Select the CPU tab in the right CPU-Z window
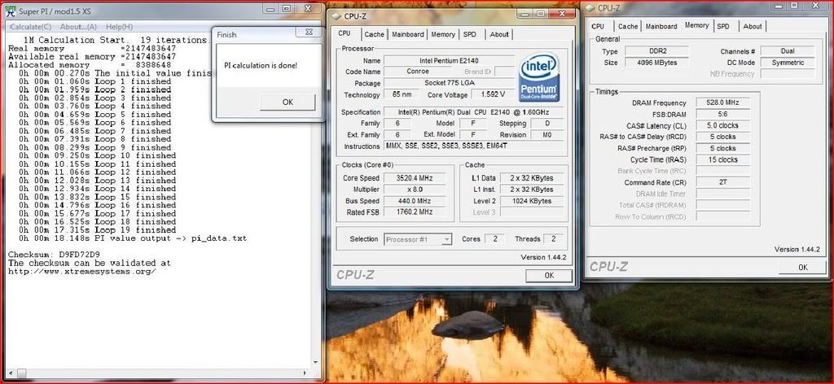This screenshot has width=834, height=384. coord(598,26)
